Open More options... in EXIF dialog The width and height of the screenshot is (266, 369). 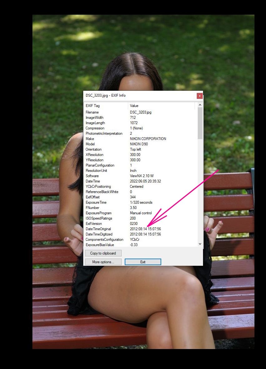pyautogui.click(x=103, y=262)
